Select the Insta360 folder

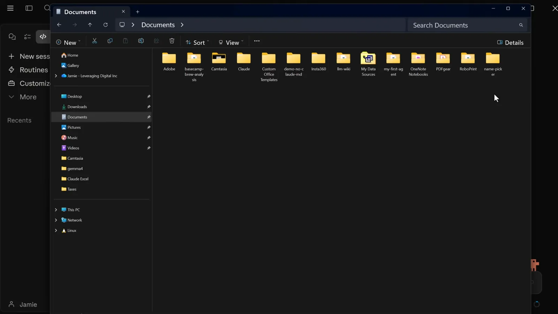(318, 62)
